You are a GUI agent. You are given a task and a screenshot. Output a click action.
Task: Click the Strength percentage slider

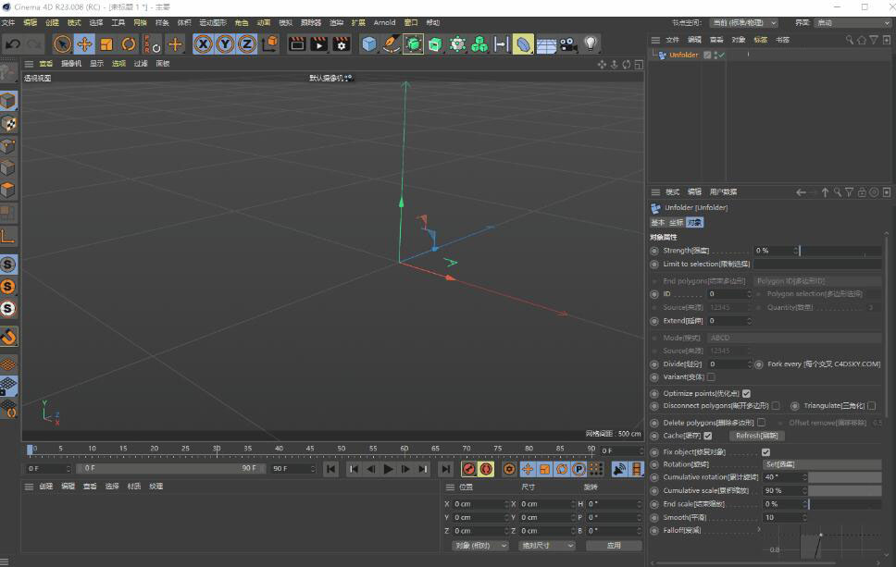pos(840,251)
